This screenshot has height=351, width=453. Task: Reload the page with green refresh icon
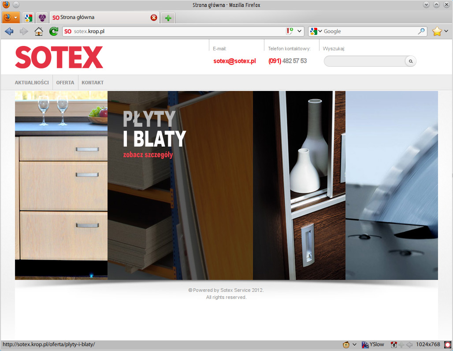click(53, 31)
